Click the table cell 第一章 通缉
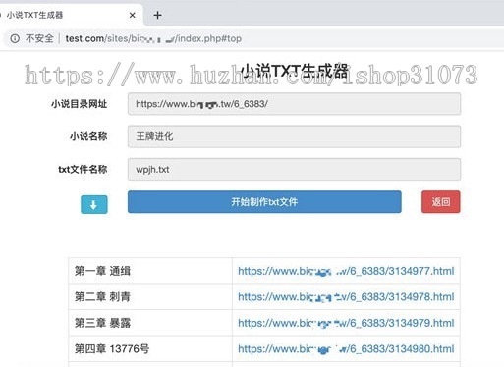The image size is (504, 367). click(x=150, y=271)
